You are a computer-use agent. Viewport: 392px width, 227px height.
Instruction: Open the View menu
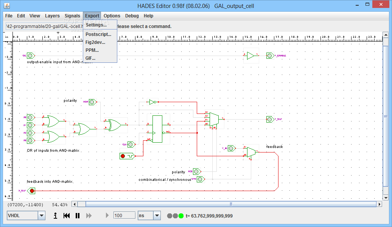click(35, 16)
